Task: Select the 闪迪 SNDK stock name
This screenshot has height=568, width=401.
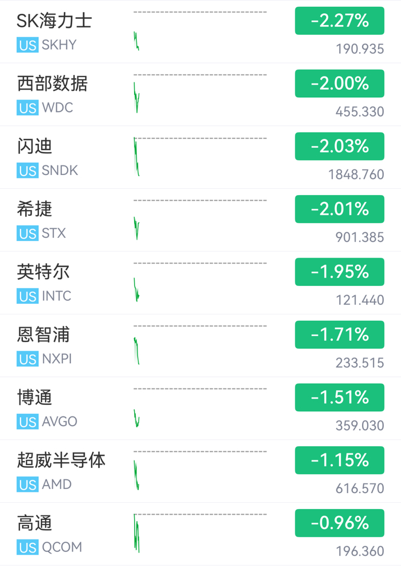Action: (35, 146)
